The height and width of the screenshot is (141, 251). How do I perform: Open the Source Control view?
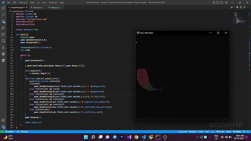click(x=3, y=21)
